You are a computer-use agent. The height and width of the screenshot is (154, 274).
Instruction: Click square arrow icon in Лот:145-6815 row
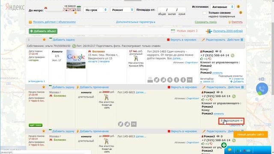(134, 124)
